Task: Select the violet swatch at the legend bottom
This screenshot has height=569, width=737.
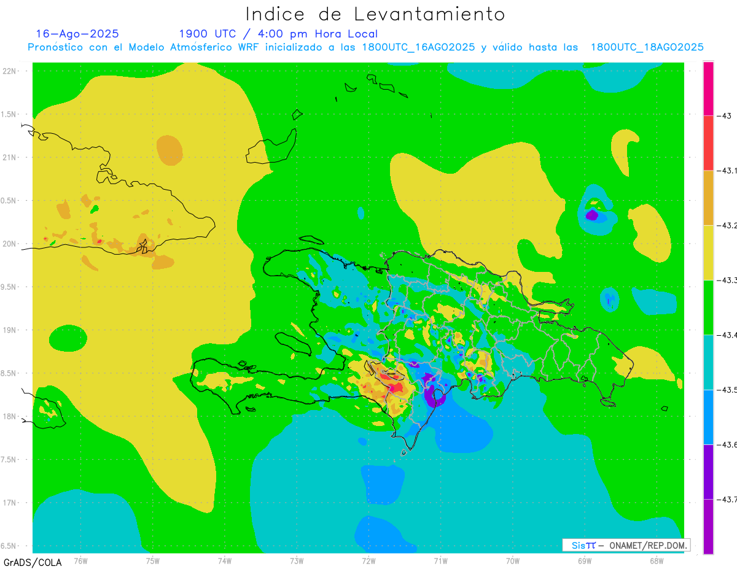Action: [x=708, y=526]
